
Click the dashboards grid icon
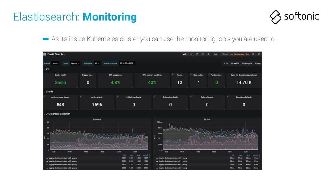[x=45, y=54]
